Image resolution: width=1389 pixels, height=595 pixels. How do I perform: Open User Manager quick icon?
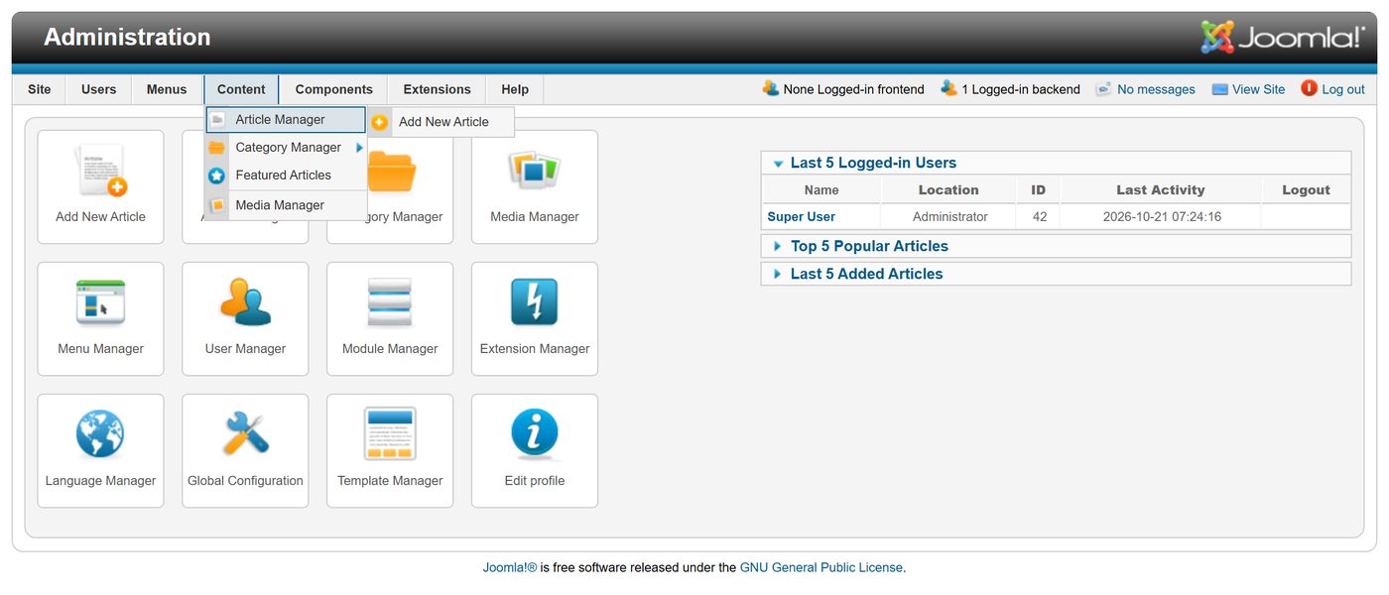(x=245, y=318)
